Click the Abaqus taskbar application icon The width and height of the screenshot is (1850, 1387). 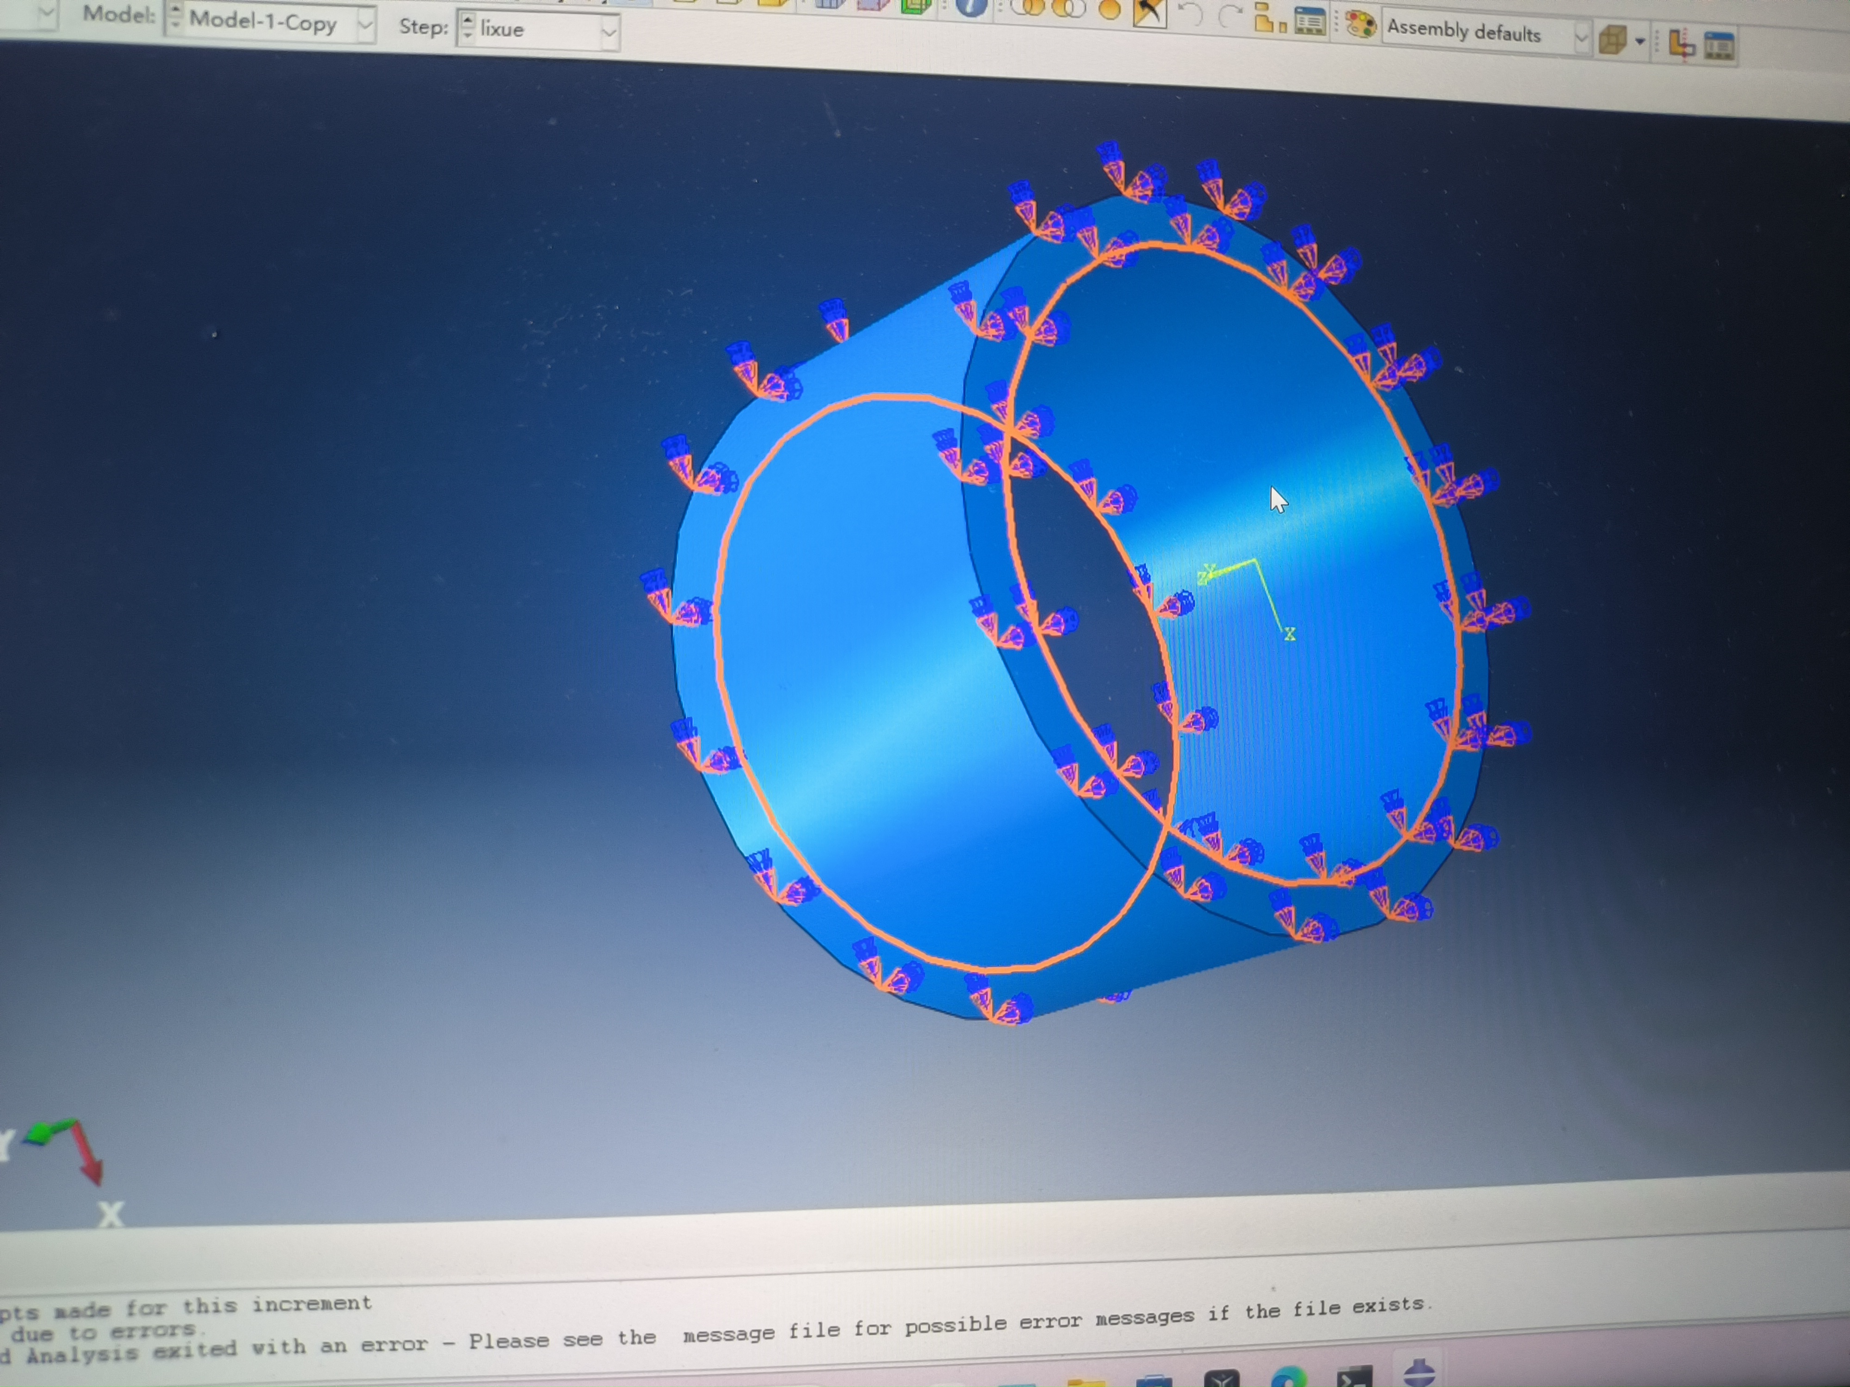1419,1374
